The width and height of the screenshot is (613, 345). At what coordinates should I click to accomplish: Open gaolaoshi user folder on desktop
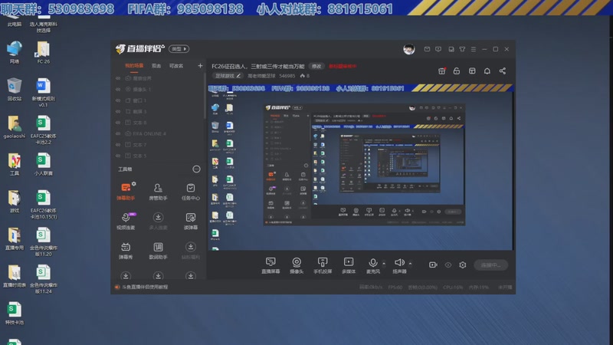pyautogui.click(x=15, y=127)
